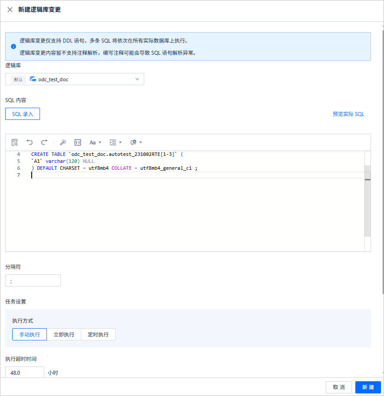The width and height of the screenshot is (384, 396).
Task: Click the SQL editor vertical scrollbar
Action: 367,201
